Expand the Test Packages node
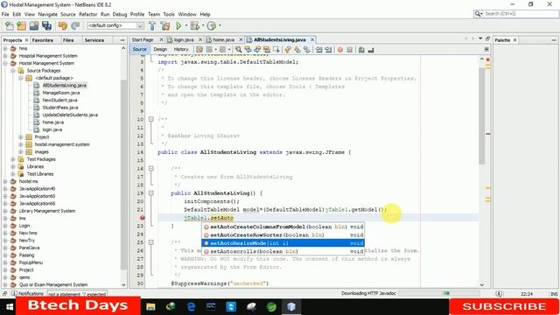This screenshot has height=315, width=560. (x=13, y=159)
